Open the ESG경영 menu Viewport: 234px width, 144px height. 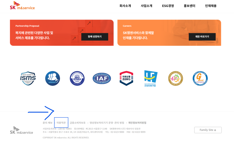(168, 6)
